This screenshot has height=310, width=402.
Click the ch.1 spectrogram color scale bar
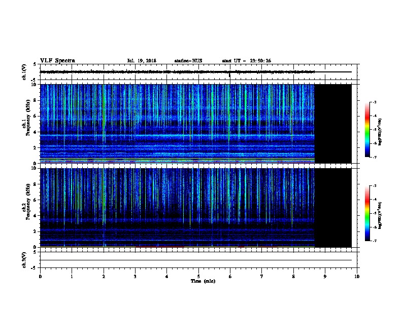coord(367,130)
